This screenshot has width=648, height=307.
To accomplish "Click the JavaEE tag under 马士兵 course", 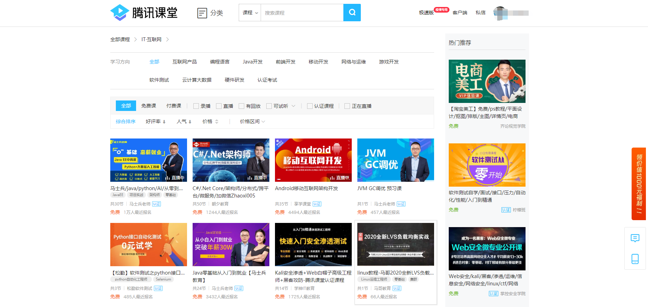I will click(x=118, y=195).
